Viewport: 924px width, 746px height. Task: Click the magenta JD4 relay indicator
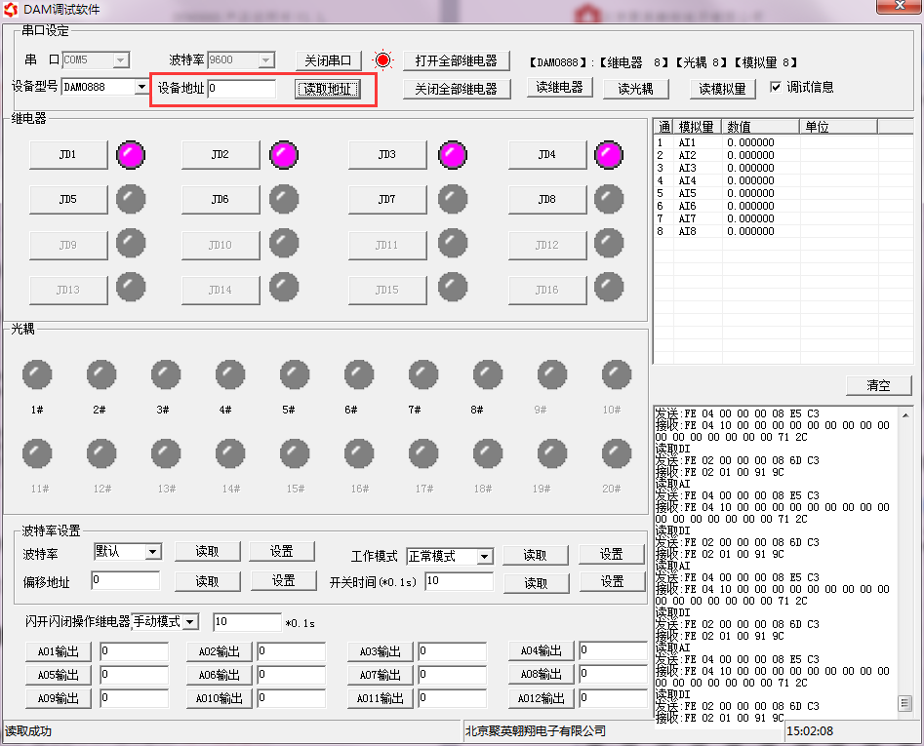609,154
